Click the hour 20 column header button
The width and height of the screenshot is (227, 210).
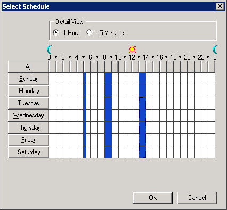pos(191,66)
